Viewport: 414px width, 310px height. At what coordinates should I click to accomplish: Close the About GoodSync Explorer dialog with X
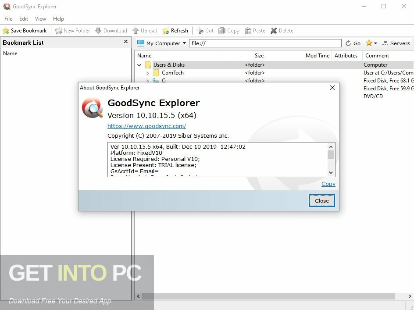[332, 88]
